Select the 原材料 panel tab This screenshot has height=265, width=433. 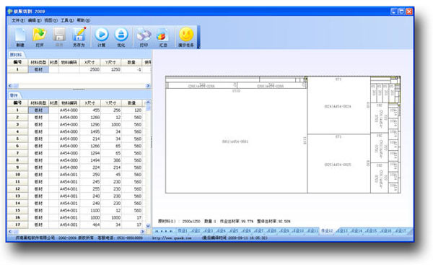coord(16,54)
